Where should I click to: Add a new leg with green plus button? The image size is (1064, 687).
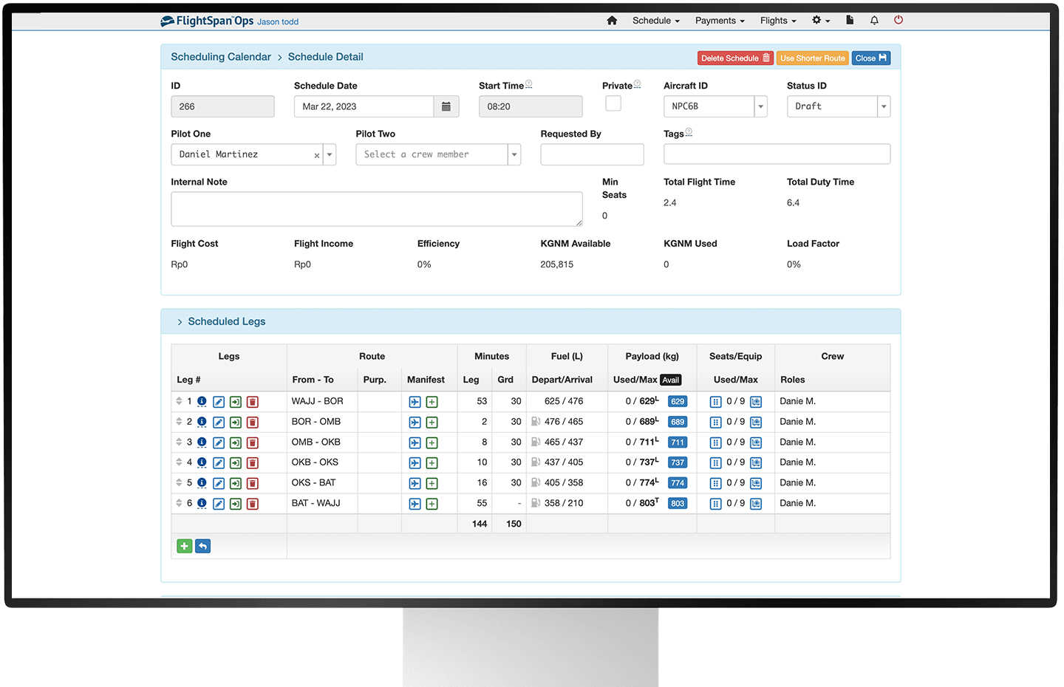click(x=185, y=546)
